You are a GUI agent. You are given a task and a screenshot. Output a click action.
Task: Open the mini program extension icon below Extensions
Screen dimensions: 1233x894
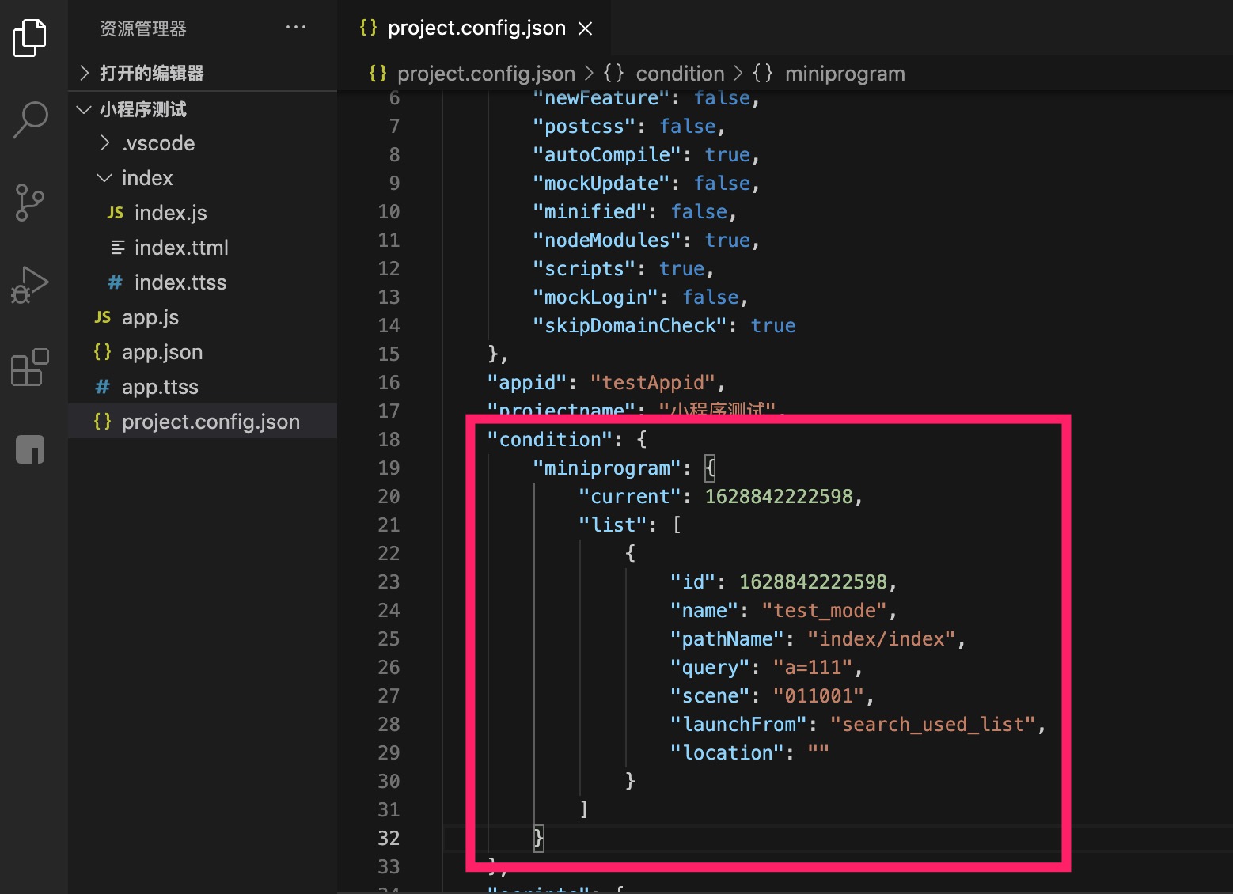click(30, 449)
